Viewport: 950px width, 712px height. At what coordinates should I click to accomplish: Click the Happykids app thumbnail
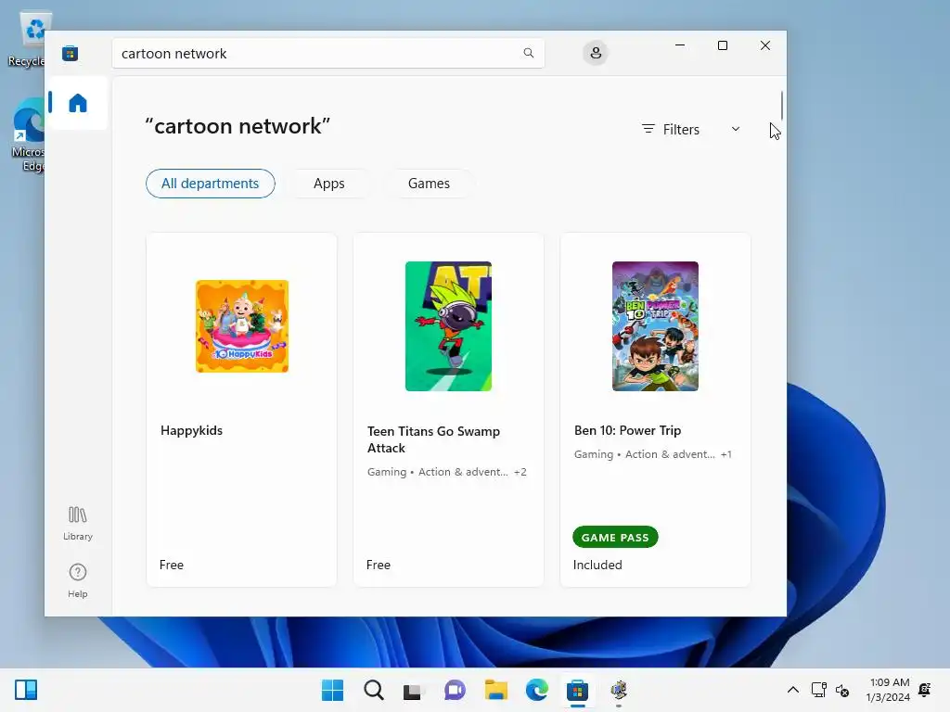242,326
